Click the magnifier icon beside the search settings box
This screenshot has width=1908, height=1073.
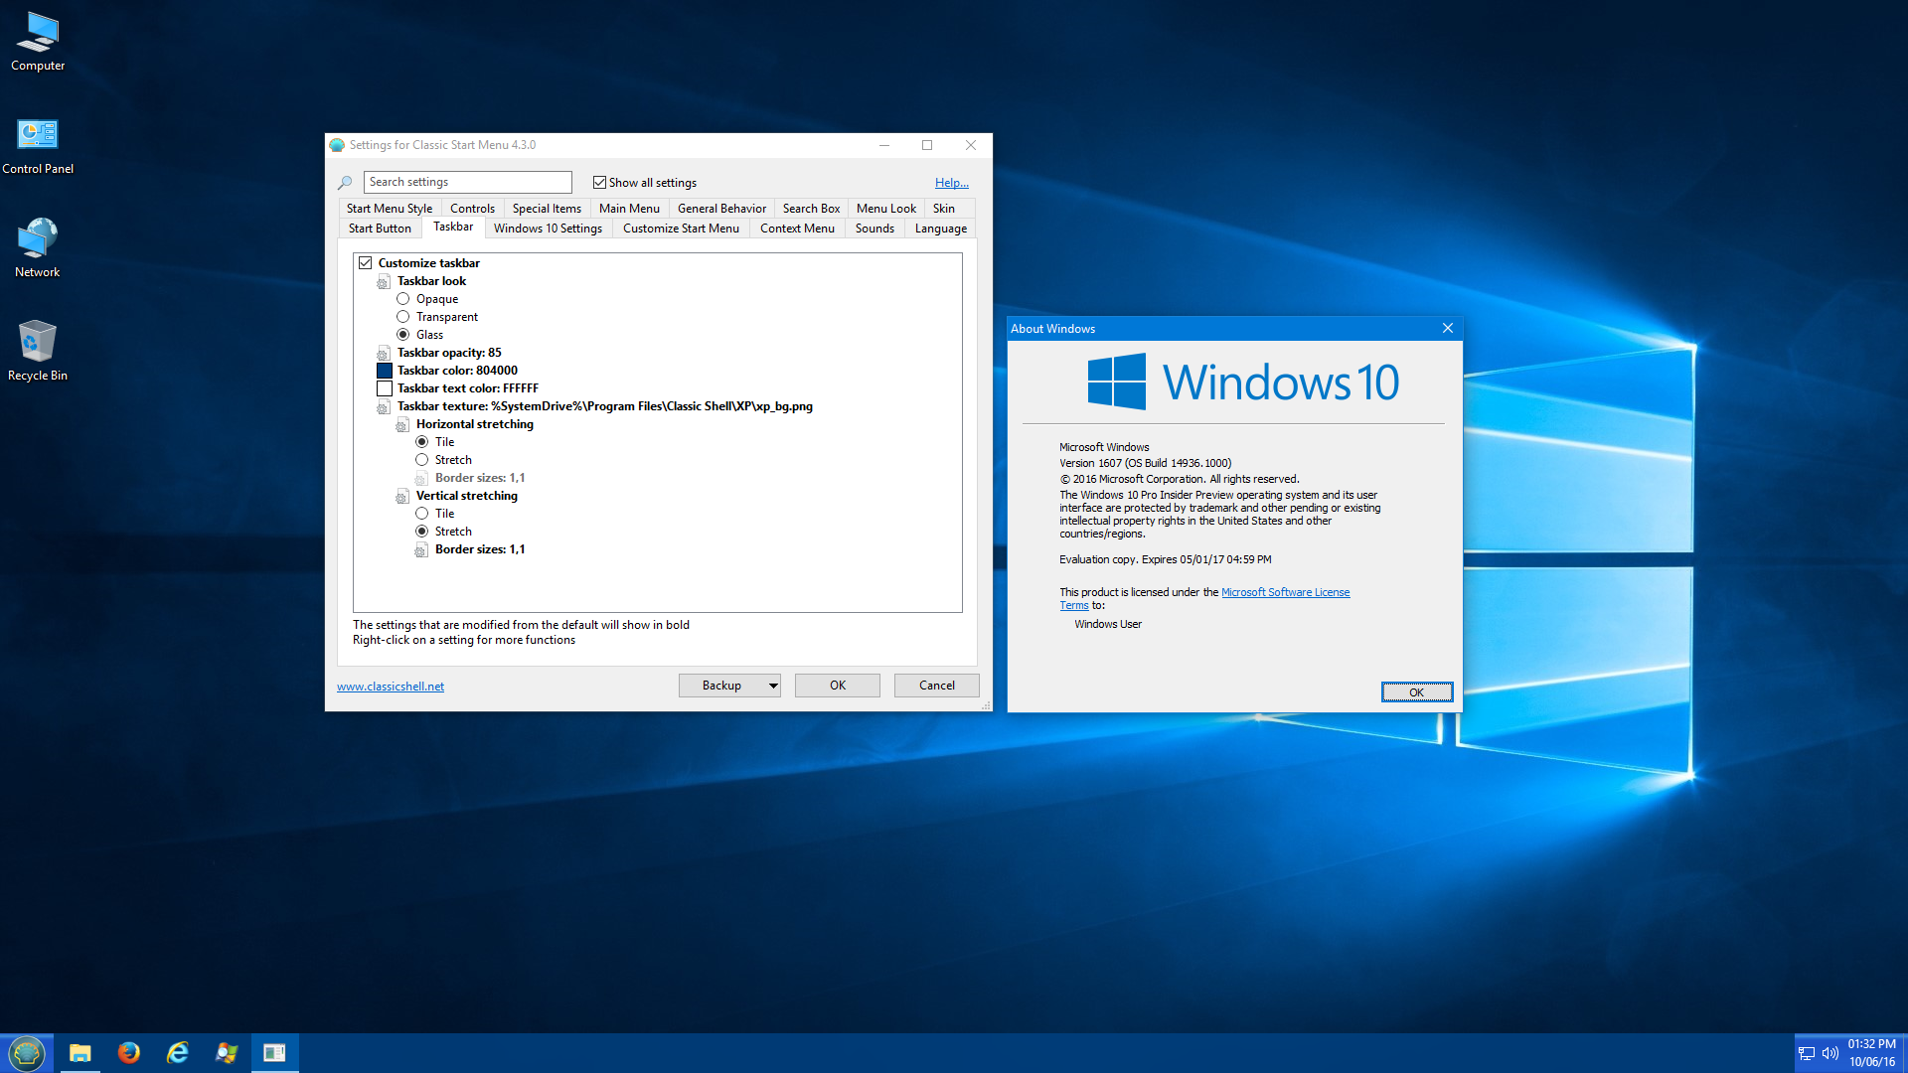345,183
